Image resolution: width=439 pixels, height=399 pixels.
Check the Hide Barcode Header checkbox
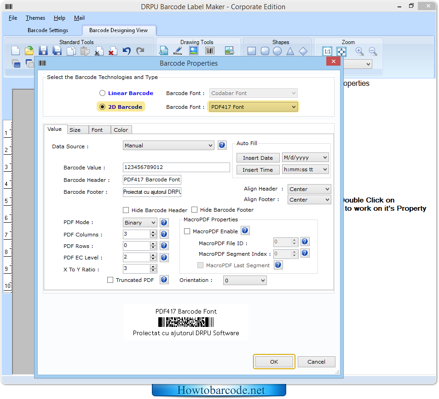(x=126, y=210)
